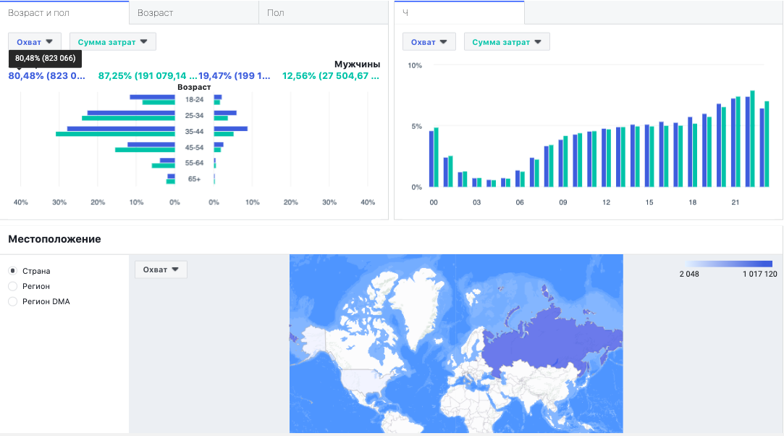Screen dimensions: 784x436
Task: Select the Ч tab above hourly chart
Action: click(x=459, y=12)
